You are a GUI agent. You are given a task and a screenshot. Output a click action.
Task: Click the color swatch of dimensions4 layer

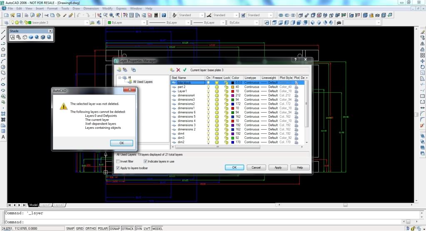pos(233,96)
